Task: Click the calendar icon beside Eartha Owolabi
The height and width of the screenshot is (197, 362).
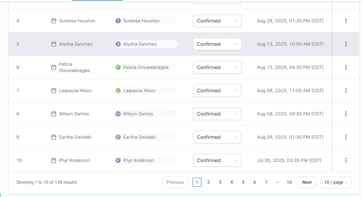Action: point(54,137)
